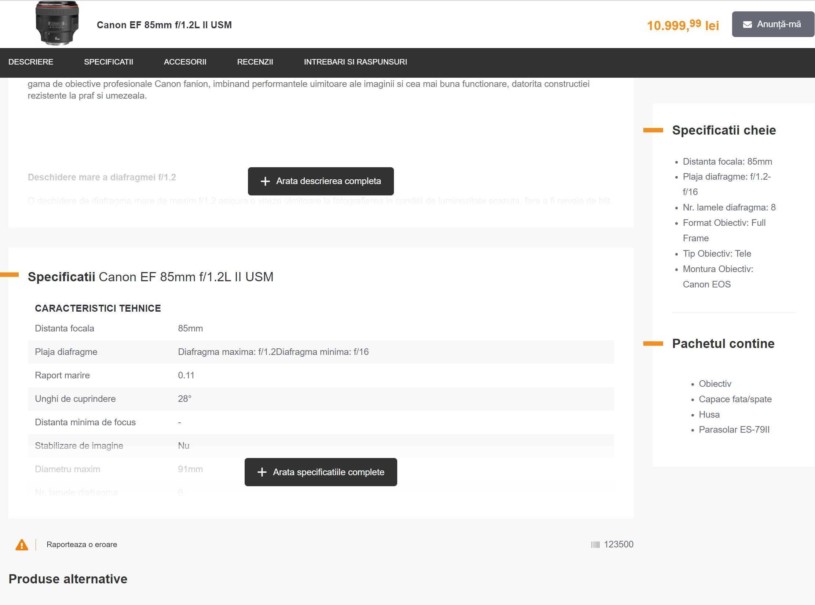Click the Nr. lamele diafragma: 8 key spec
815x605 pixels.
click(x=729, y=208)
